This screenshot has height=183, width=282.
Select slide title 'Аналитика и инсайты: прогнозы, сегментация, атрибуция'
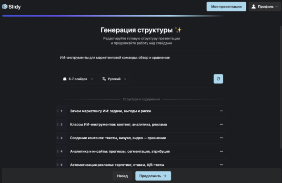120,152
